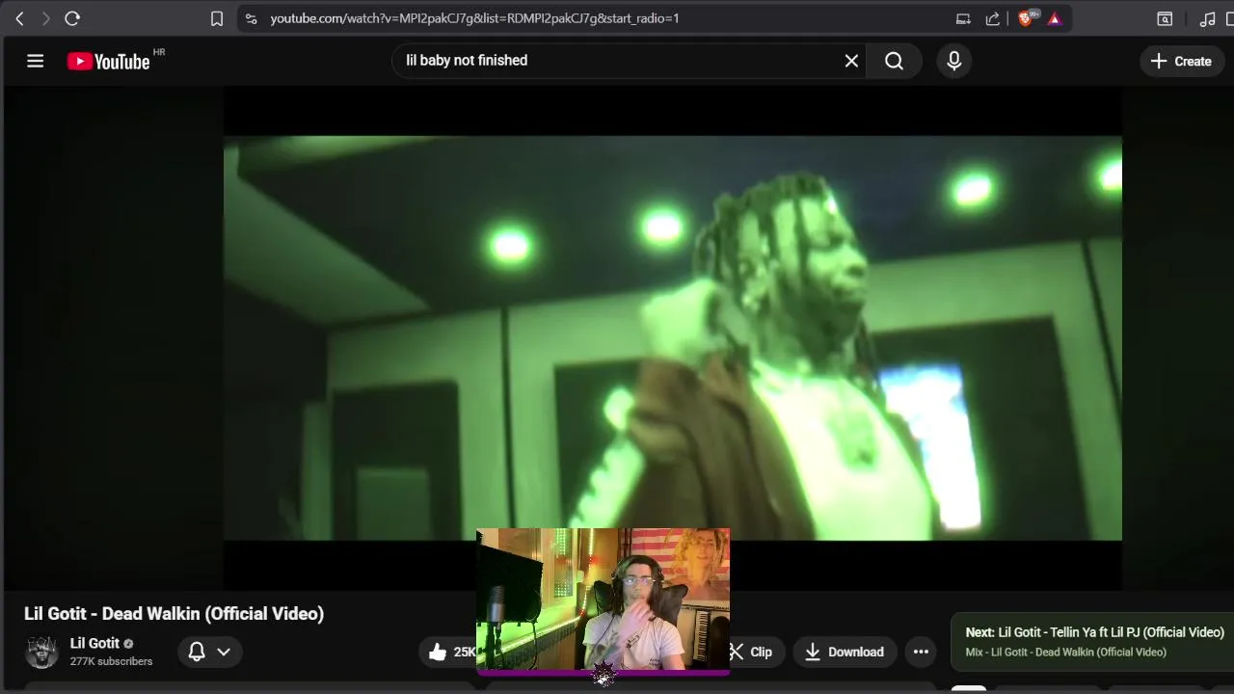
Task: Click the browser forward arrow
Action: 45,18
